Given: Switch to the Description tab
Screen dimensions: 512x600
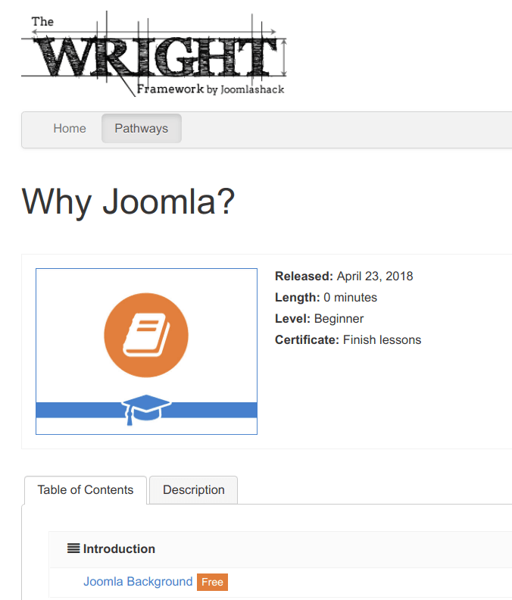Looking at the screenshot, I should point(194,490).
